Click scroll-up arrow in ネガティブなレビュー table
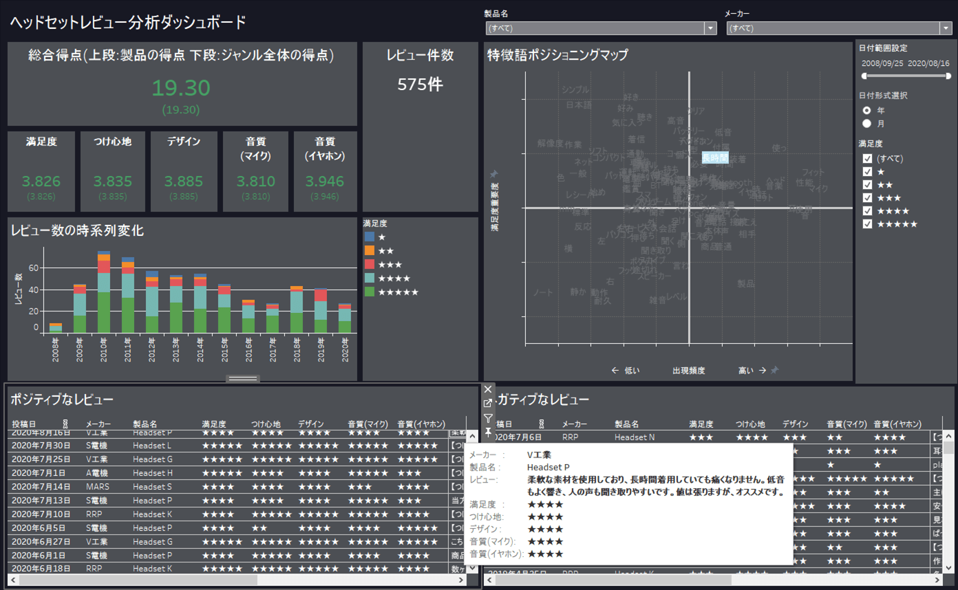 pos(948,437)
